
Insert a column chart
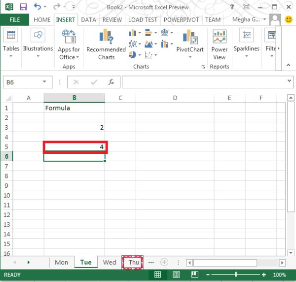coord(133,33)
